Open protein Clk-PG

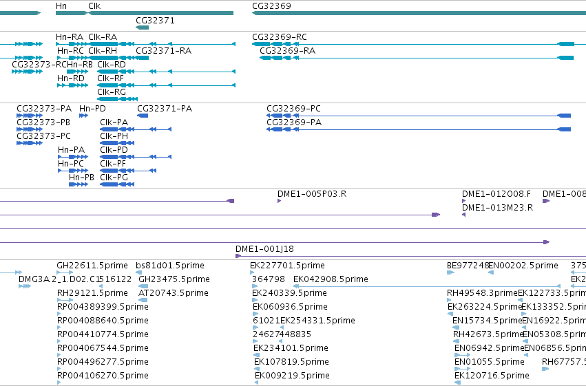pyautogui.click(x=114, y=178)
